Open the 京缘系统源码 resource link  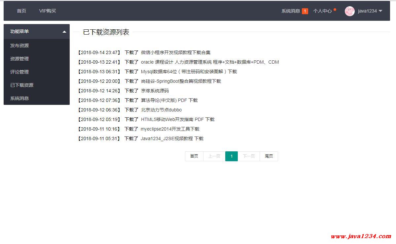(155, 91)
